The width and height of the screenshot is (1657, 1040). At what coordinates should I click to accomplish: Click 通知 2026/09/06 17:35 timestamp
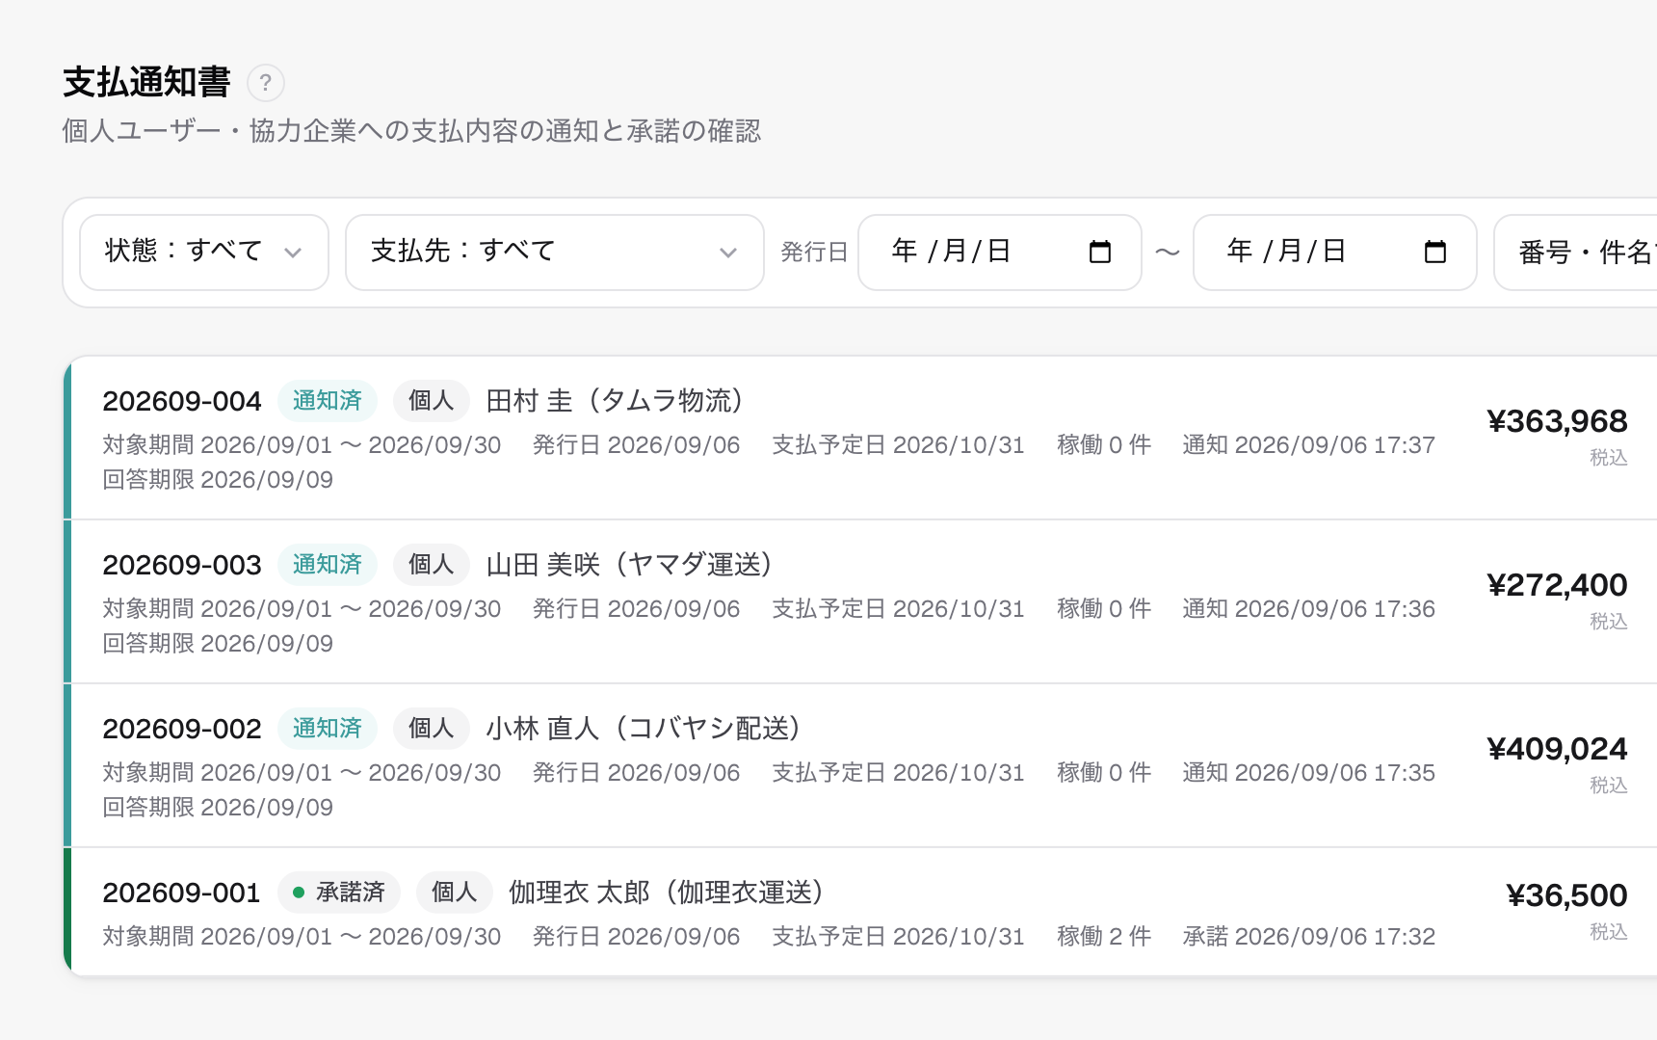click(x=1309, y=773)
